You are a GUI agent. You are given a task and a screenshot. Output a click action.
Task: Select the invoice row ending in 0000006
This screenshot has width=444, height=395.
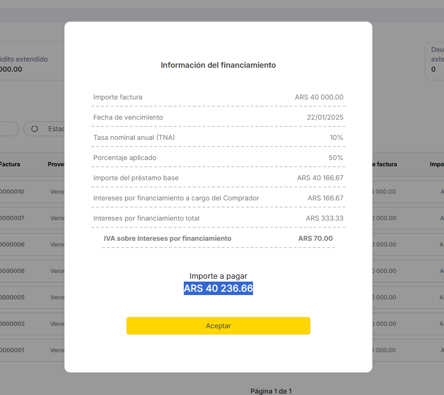pyautogui.click(x=12, y=244)
